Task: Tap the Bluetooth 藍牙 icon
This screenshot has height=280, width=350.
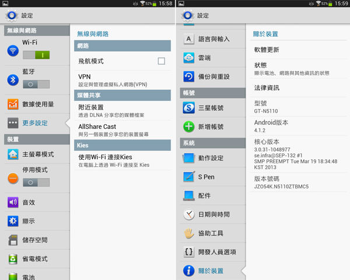Action: 12,79
